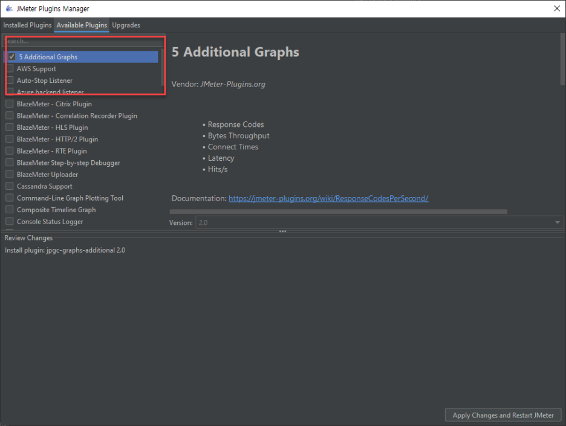Screen dimensions: 566x426
Task: Select BlazeMeter - RTE Plugin name
Action: tap(51, 151)
